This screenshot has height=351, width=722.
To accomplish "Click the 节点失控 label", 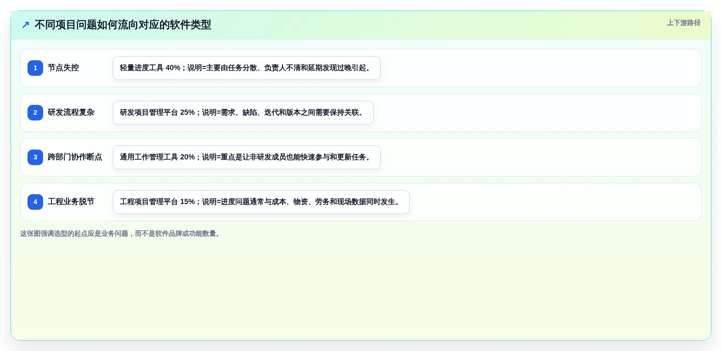I will (x=63, y=68).
